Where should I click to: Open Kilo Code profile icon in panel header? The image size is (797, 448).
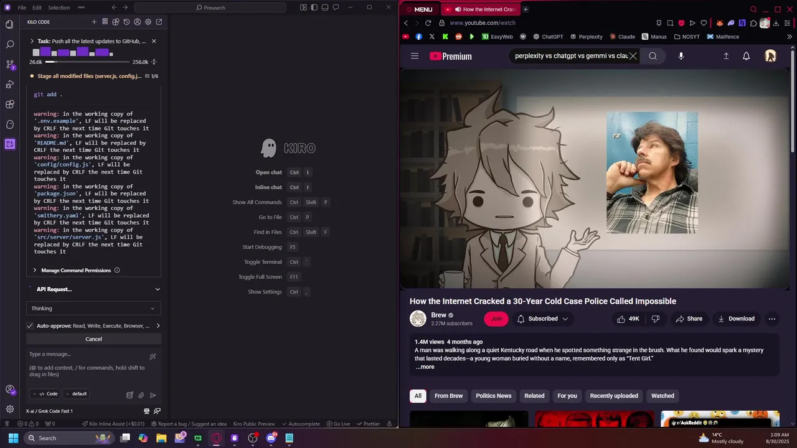coord(137,22)
